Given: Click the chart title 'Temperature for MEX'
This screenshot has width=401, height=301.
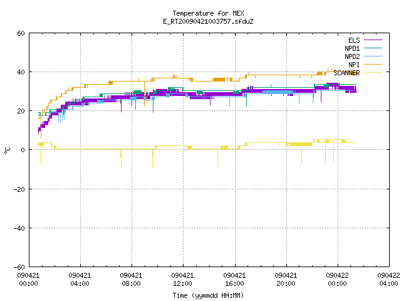Looking at the screenshot, I should (208, 13).
